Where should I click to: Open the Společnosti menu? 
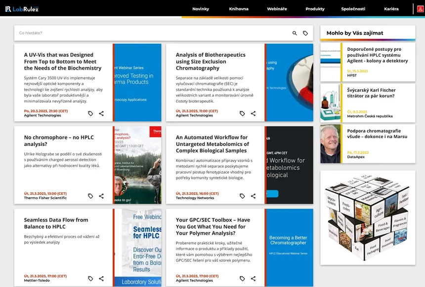coord(353,9)
